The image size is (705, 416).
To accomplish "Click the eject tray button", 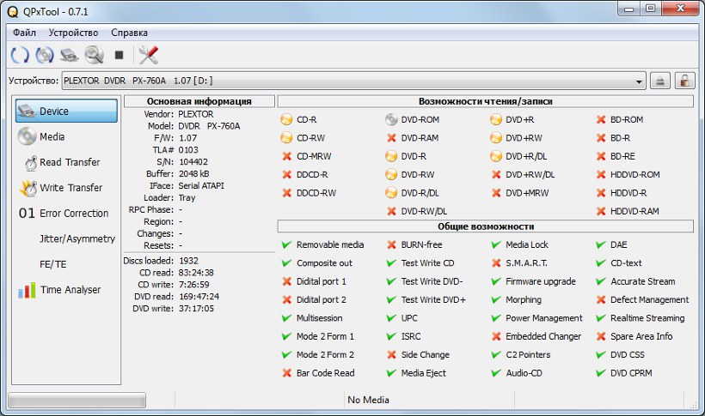I will tap(660, 81).
